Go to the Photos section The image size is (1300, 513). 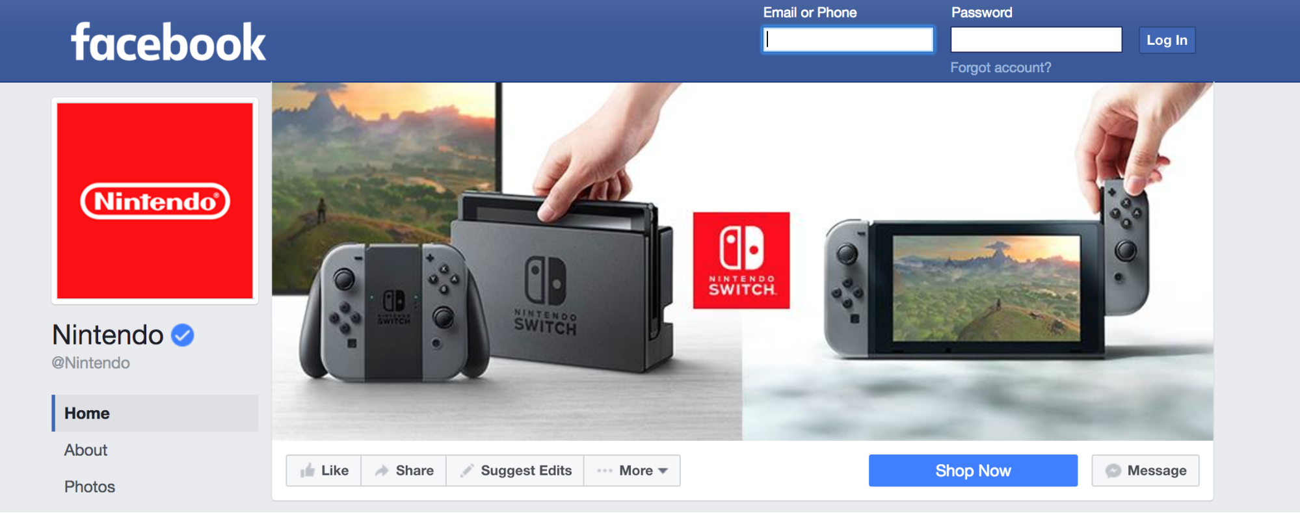[x=90, y=487]
